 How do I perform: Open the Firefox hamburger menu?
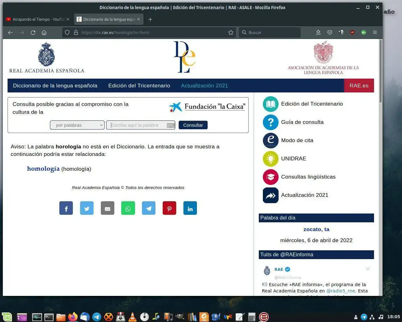tap(375, 32)
